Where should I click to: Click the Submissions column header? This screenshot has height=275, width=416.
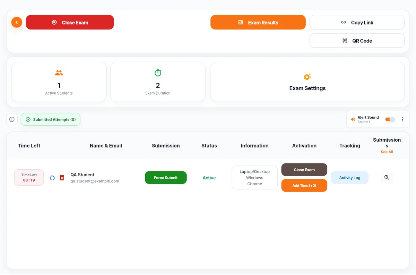tap(387, 143)
